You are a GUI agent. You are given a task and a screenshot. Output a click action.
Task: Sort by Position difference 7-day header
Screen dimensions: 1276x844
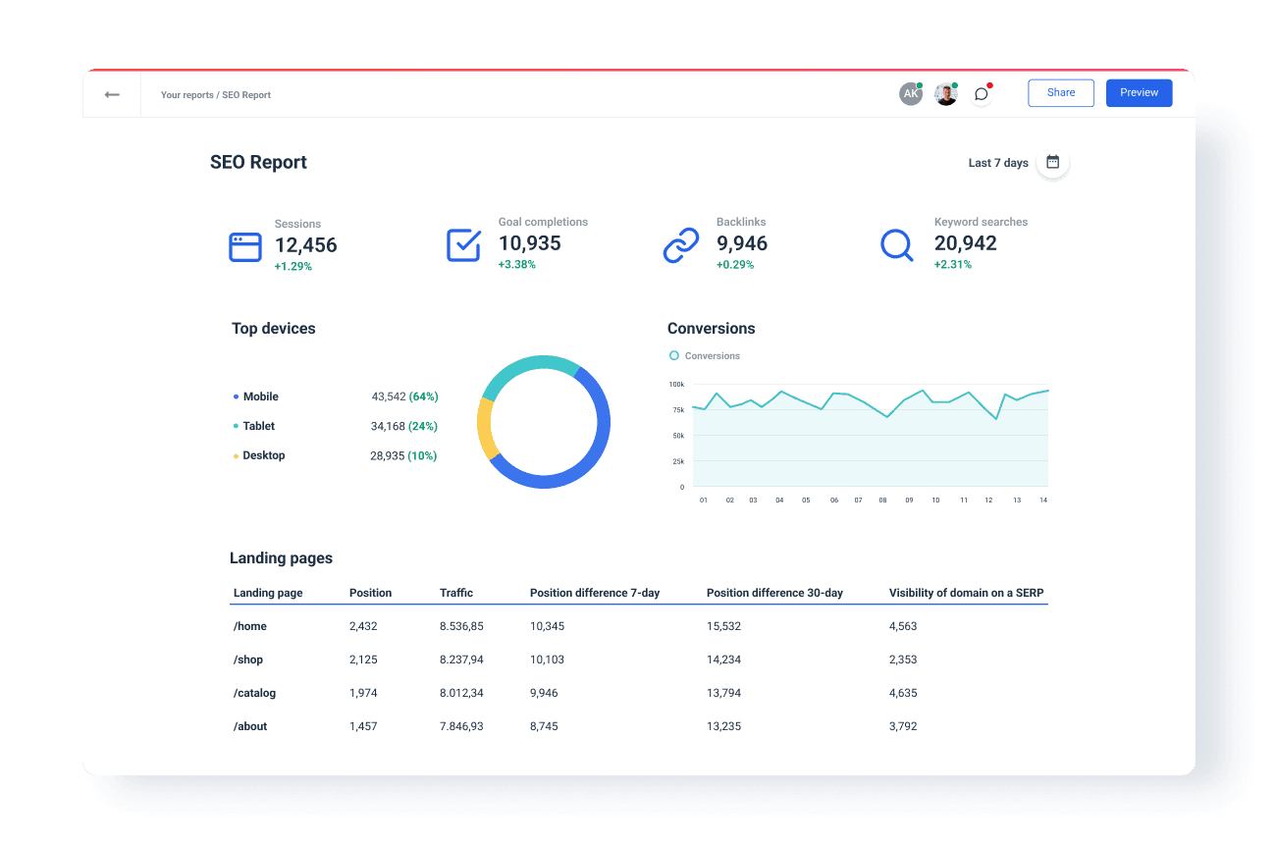pos(595,593)
